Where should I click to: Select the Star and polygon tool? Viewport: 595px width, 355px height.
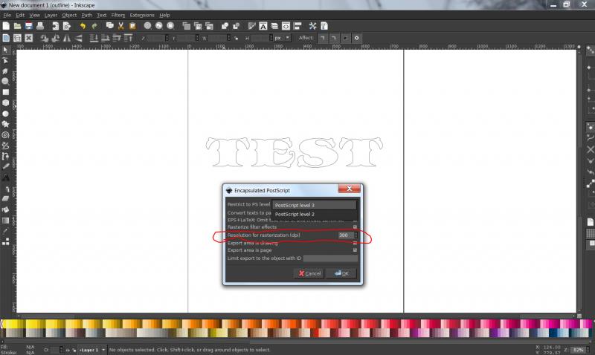5,124
